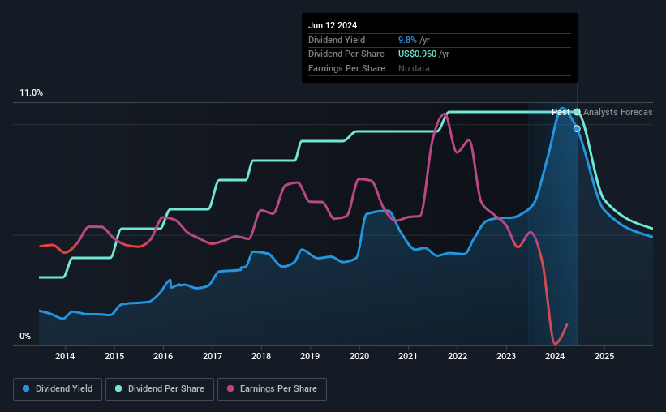
Task: Click the 11.0% y-axis label
Action: tap(32, 93)
